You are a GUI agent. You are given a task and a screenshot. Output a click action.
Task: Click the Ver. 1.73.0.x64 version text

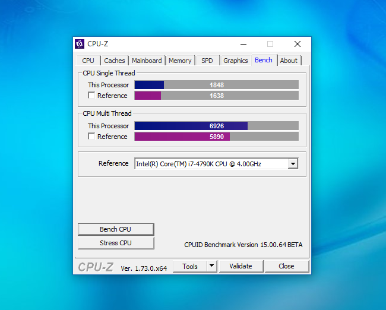pyautogui.click(x=144, y=268)
